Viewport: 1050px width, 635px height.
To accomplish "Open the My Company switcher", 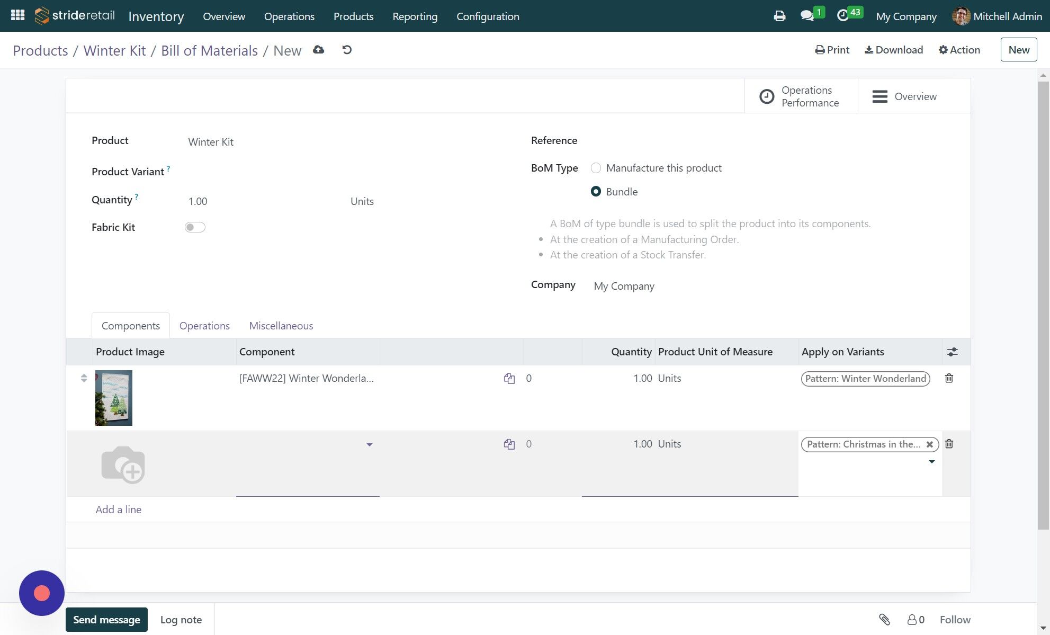I will pyautogui.click(x=906, y=16).
